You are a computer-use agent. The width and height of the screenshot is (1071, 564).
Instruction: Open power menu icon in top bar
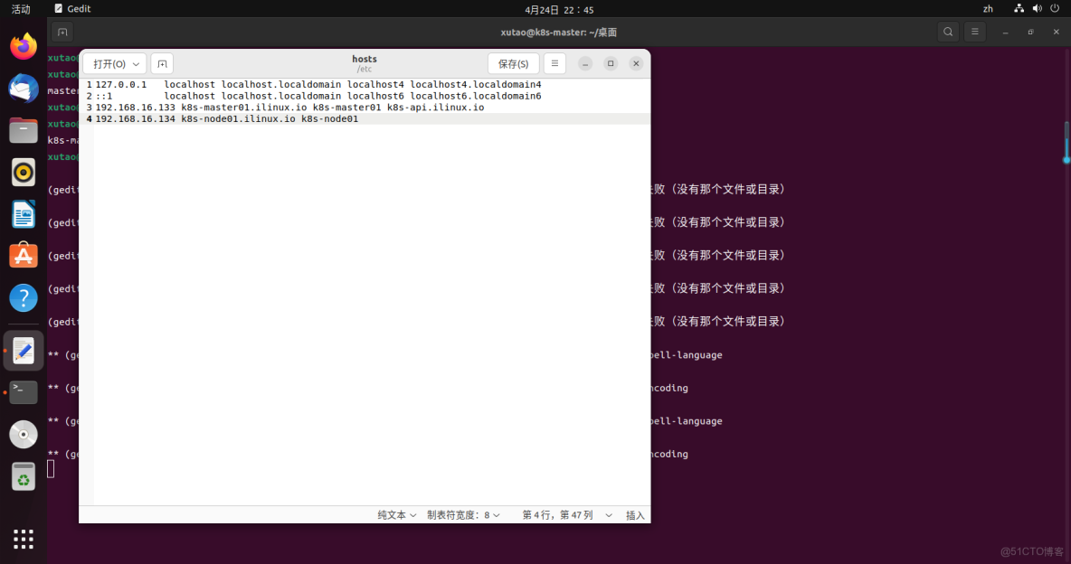pyautogui.click(x=1056, y=9)
